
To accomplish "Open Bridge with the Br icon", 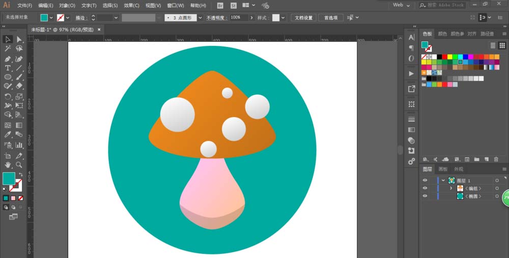I will pos(220,5).
